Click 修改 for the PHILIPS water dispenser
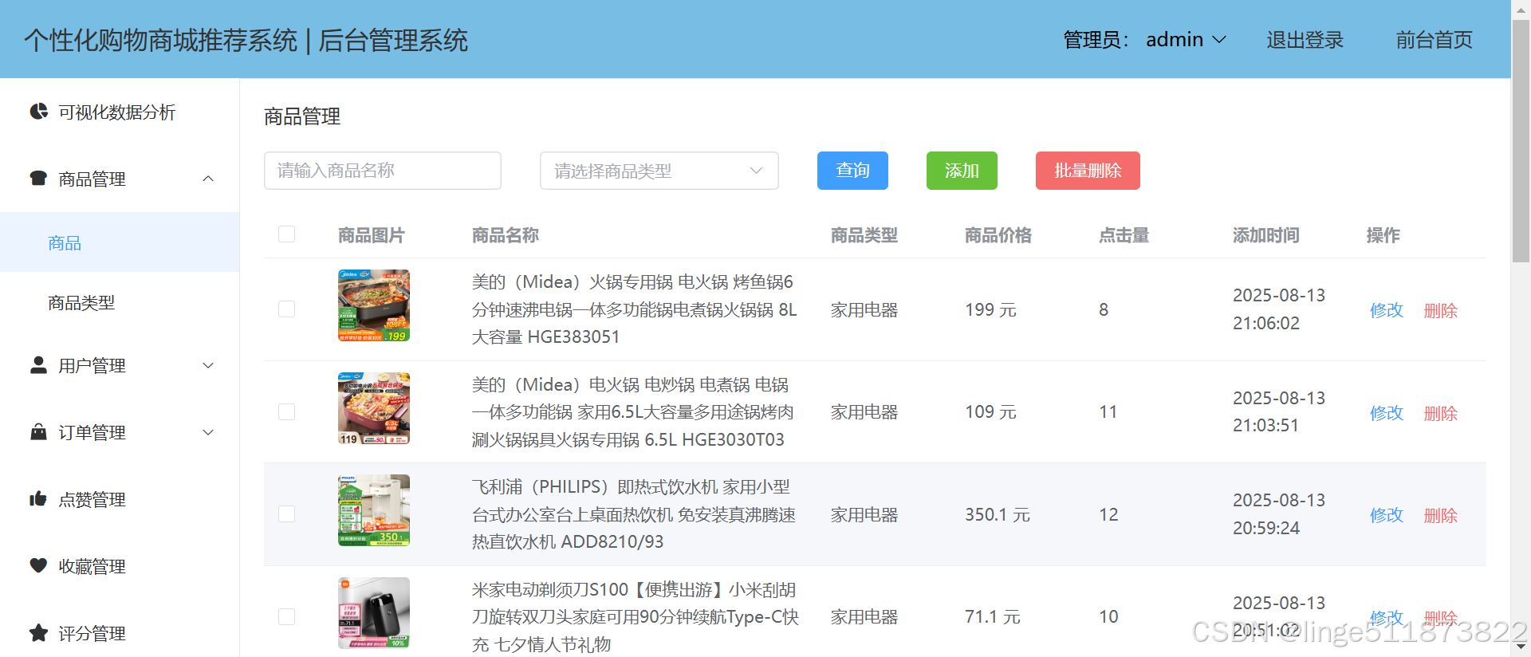Image resolution: width=1531 pixels, height=657 pixels. point(1387,515)
